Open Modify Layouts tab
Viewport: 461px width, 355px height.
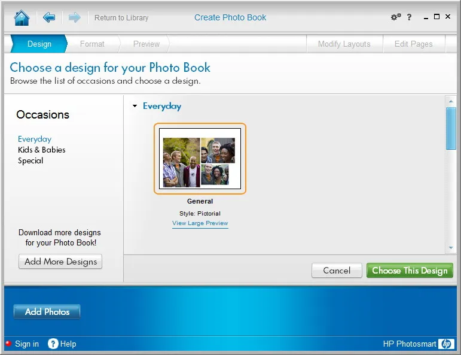(x=344, y=44)
